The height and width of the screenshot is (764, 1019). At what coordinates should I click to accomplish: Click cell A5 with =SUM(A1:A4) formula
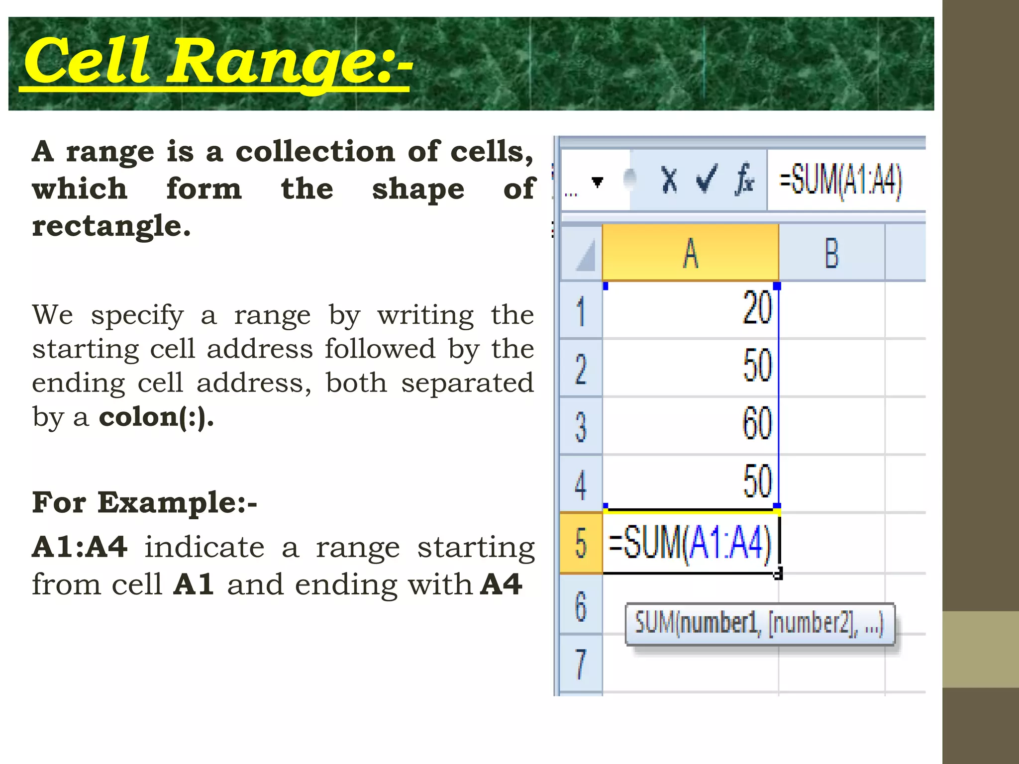691,543
